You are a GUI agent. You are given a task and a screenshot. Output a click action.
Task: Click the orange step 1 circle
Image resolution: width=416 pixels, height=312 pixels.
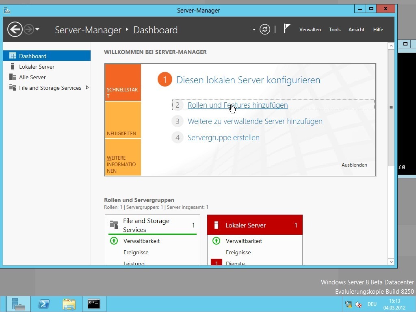click(x=165, y=80)
